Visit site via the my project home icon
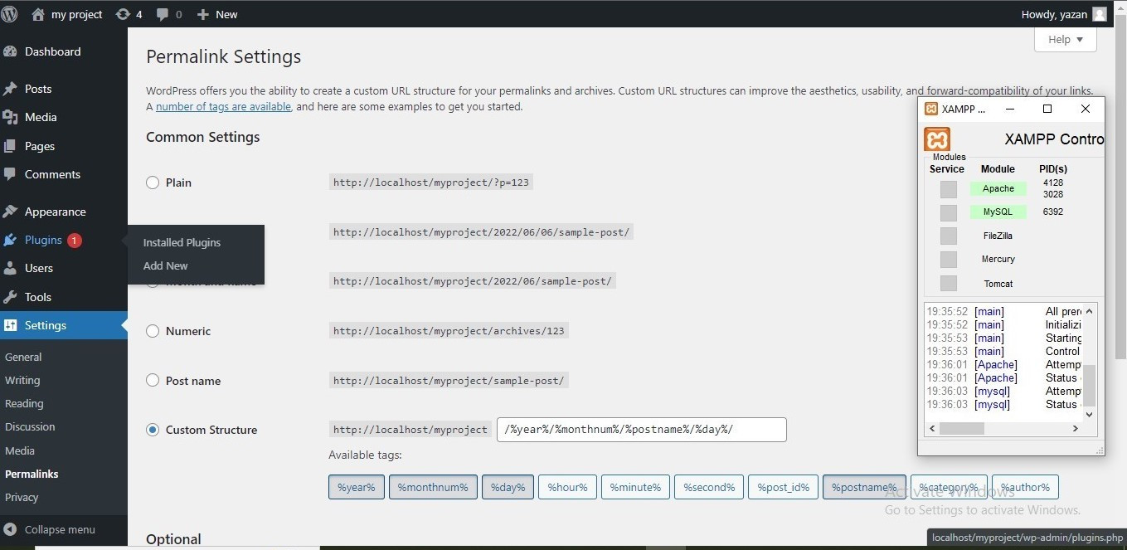The height and width of the screenshot is (550, 1127). click(37, 13)
